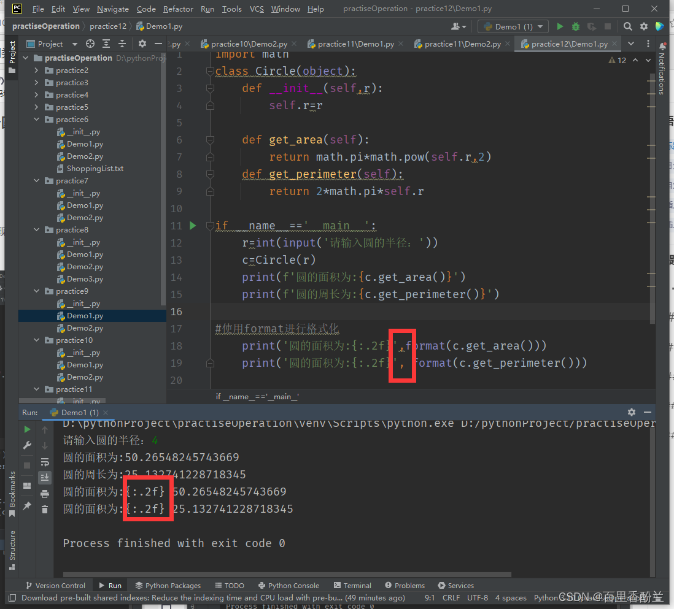Collapse the practice9 folder
Viewport: 674px width, 609px height.
[x=37, y=291]
